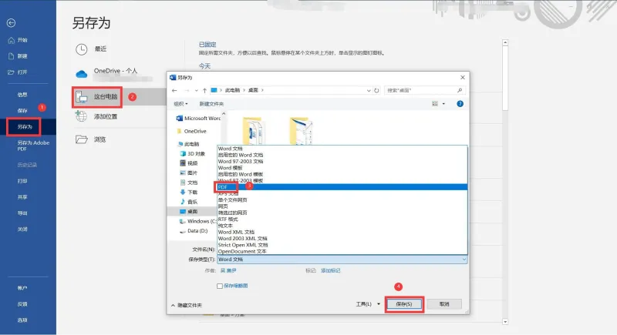Select 另存为 in the blue sidebar
The image size is (617, 335).
click(25, 127)
